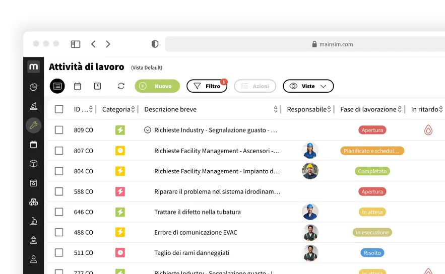445x274 pixels.
Task: Select the list view icon
Action: [57, 86]
